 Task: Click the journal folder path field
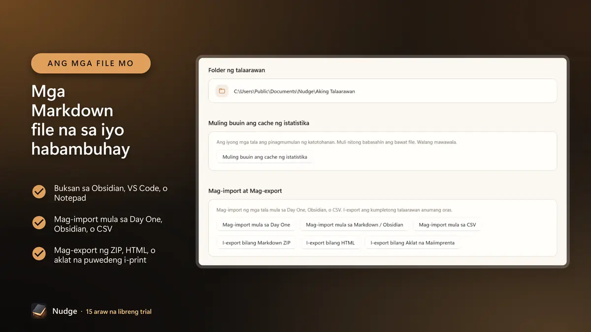[383, 91]
